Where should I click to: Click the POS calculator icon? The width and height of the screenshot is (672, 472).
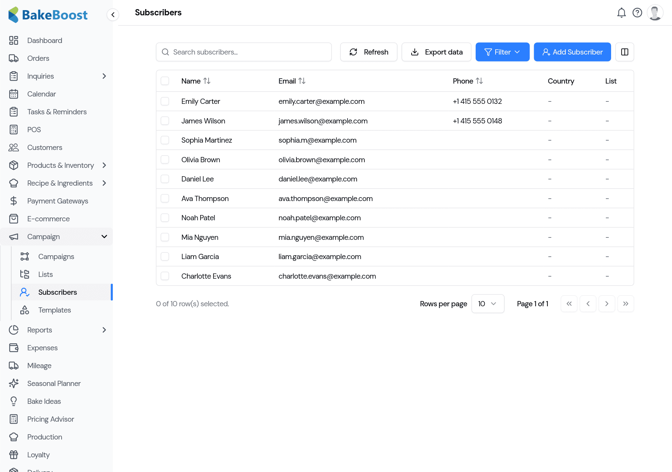coord(14,130)
